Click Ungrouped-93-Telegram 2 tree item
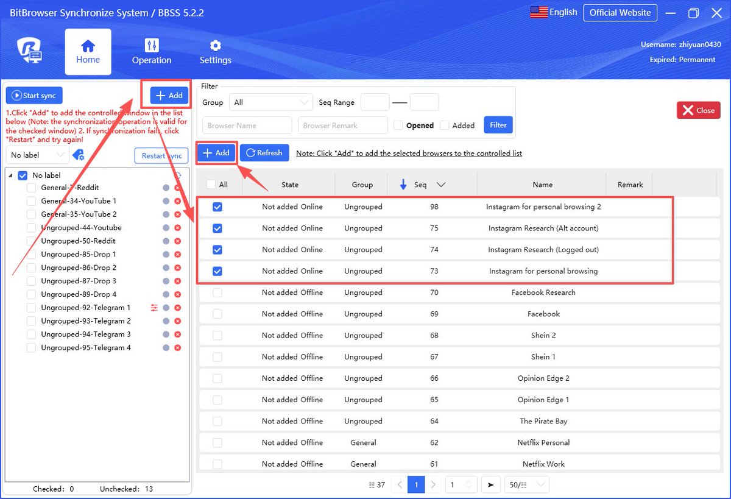 86,321
